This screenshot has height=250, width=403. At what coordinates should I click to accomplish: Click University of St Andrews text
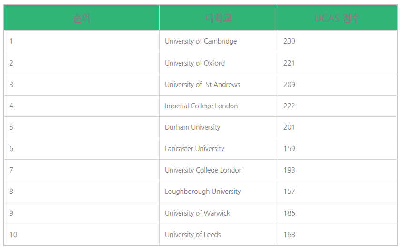(x=202, y=85)
